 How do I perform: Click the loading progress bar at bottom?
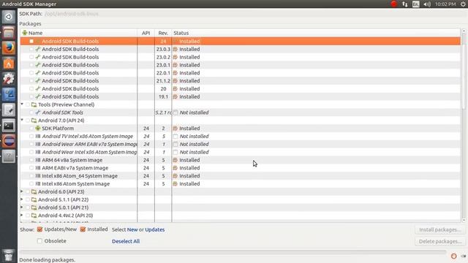pos(233,252)
